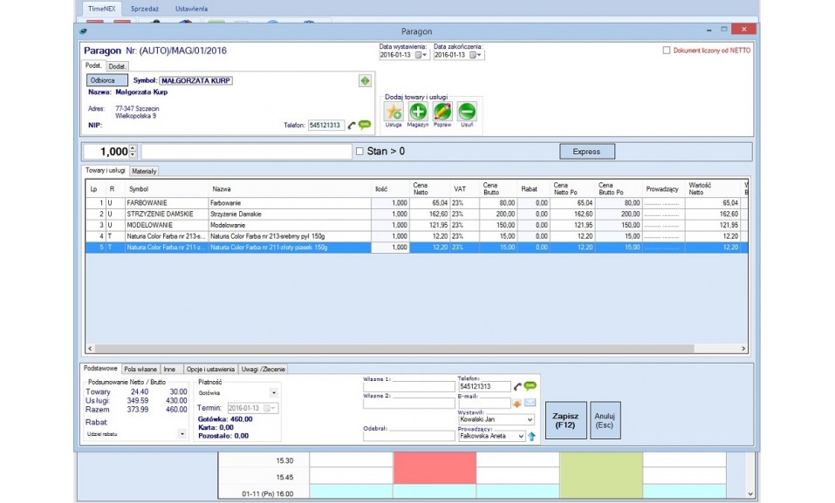Image resolution: width=835 pixels, height=503 pixels.
Task: Select the MODELOWANIE row in the table
Action: pos(149,225)
